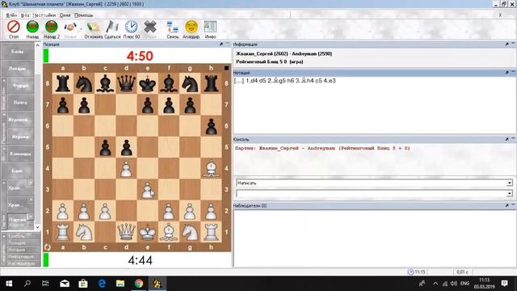Click the Назад 2 toolbar icon

coord(52,27)
